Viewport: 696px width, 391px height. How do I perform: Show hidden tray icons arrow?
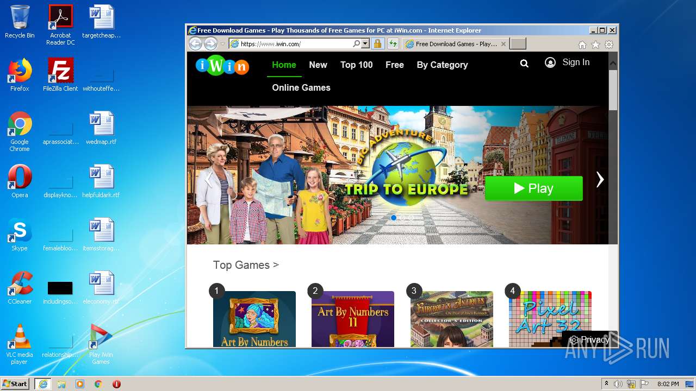click(x=606, y=384)
